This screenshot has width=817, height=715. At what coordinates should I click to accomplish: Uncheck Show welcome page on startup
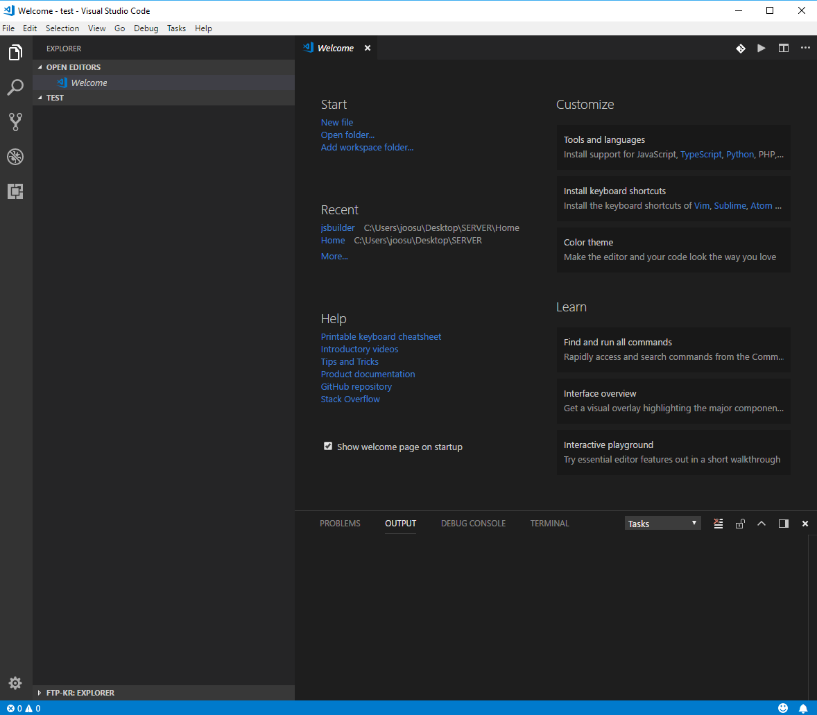click(328, 447)
